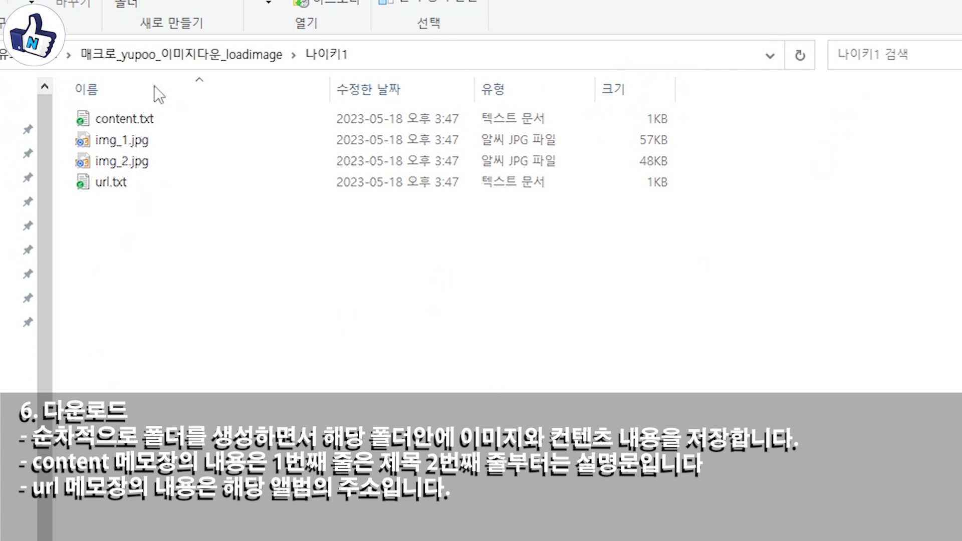This screenshot has width=962, height=541.
Task: Sort by 유형 column header
Action: 493,89
